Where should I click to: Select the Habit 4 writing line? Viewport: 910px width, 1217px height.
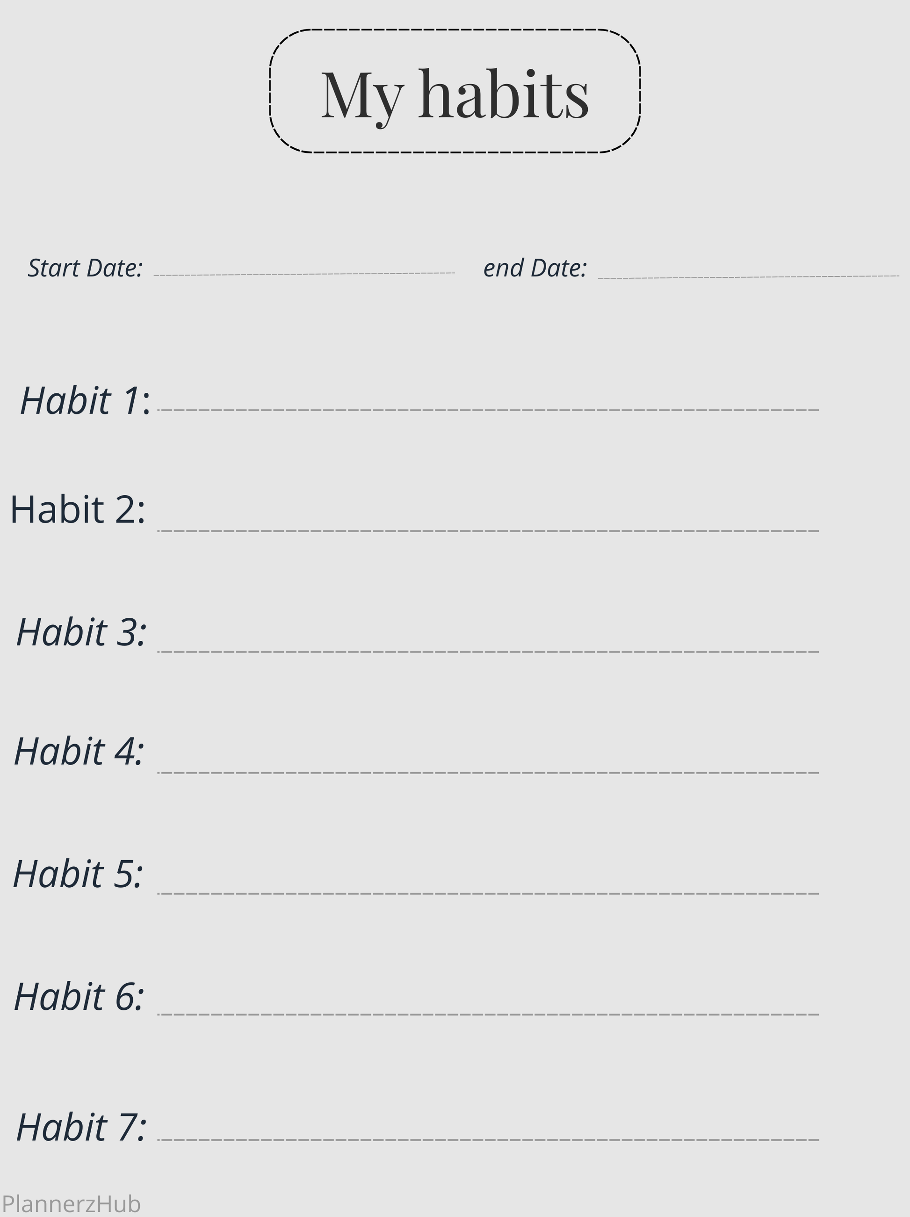tap(488, 773)
